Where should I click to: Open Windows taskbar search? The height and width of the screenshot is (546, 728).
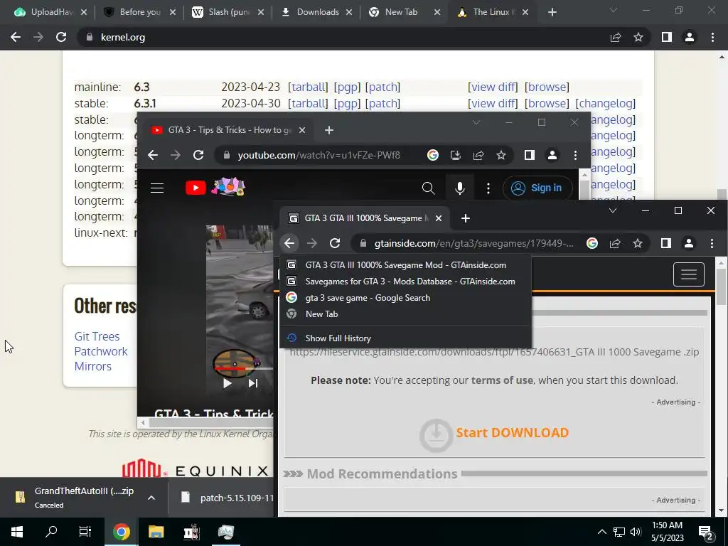click(x=51, y=532)
